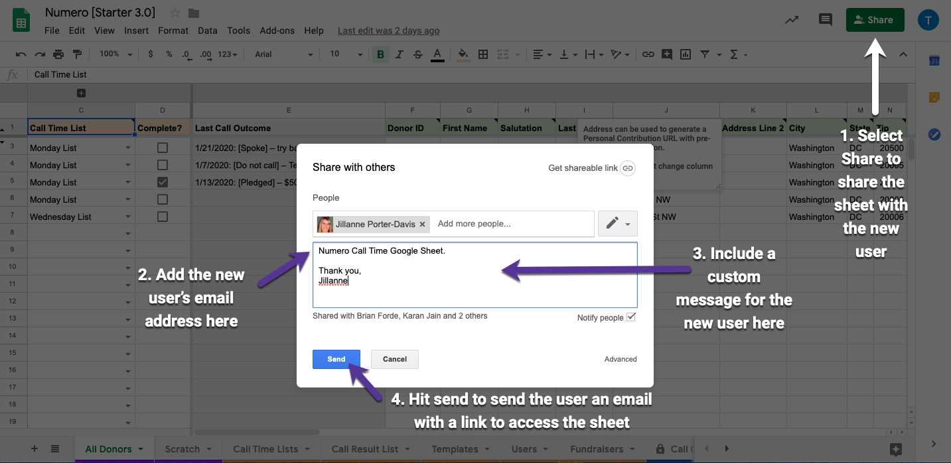This screenshot has width=951, height=463.
Task: Open the fill color picker
Action: 463,54
